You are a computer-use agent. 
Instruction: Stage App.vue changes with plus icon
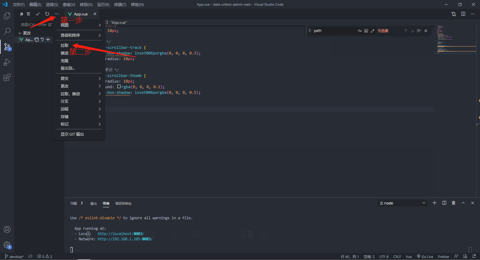(x=48, y=40)
